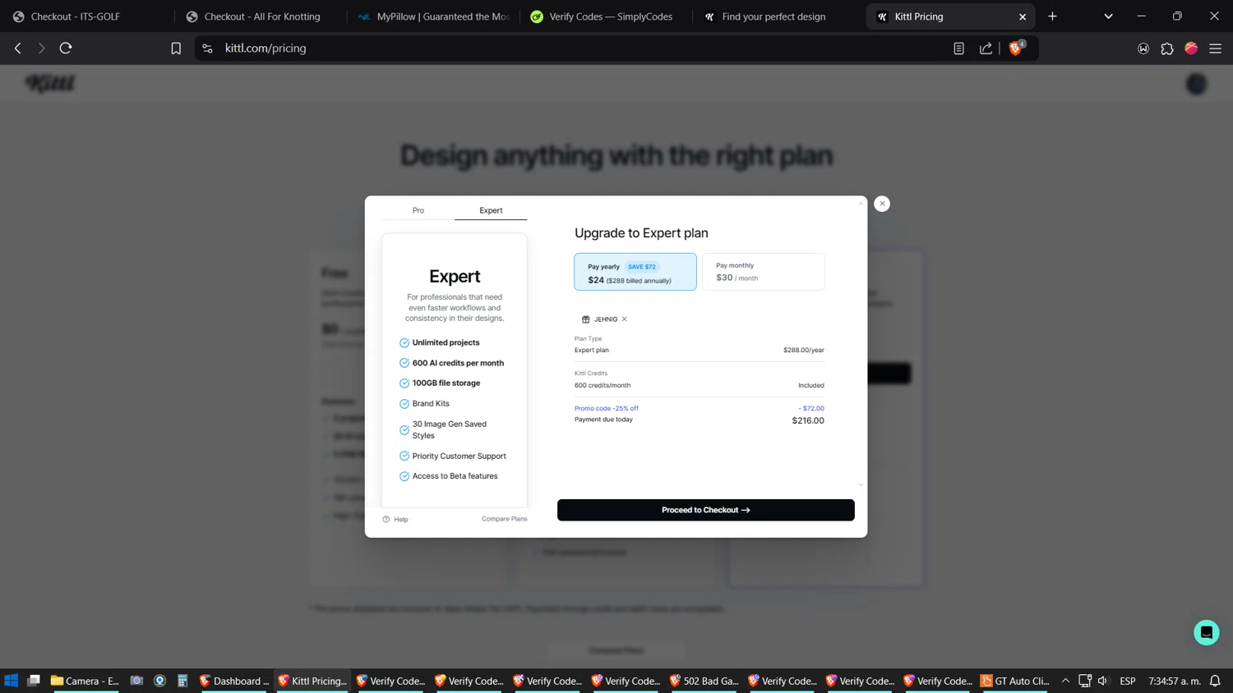Open Brave Shields icon

point(1016,48)
